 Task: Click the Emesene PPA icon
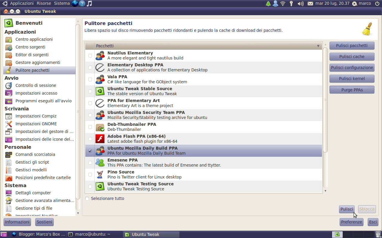(100, 163)
